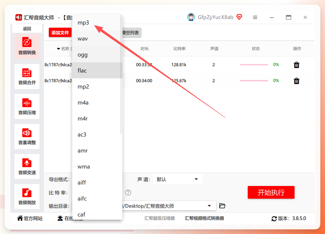
Task: Open the 音频转换 audio convert tool
Action: point(27,47)
